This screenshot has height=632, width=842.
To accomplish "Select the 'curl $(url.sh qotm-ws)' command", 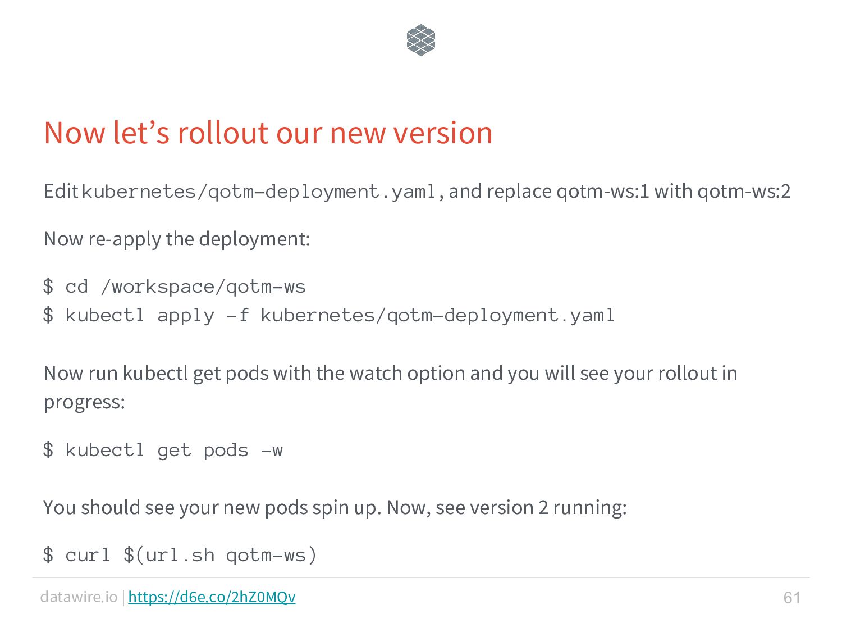I will click(x=180, y=555).
